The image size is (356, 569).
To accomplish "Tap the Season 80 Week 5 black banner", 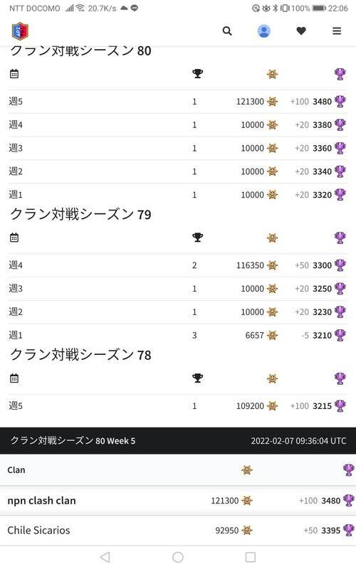I will [178, 440].
